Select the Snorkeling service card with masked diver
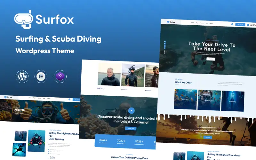Screen dimensions: 256x160 tap(209, 100)
